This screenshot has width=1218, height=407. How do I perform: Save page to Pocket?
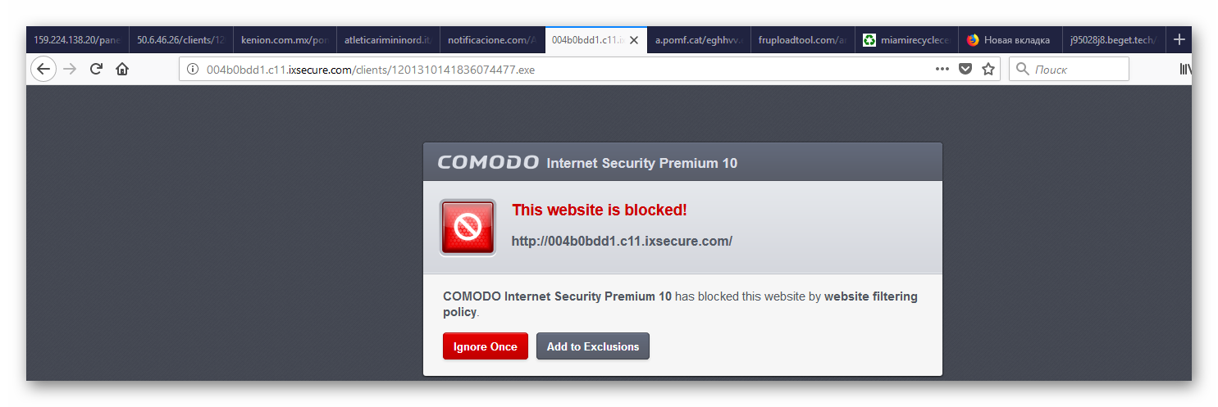965,70
